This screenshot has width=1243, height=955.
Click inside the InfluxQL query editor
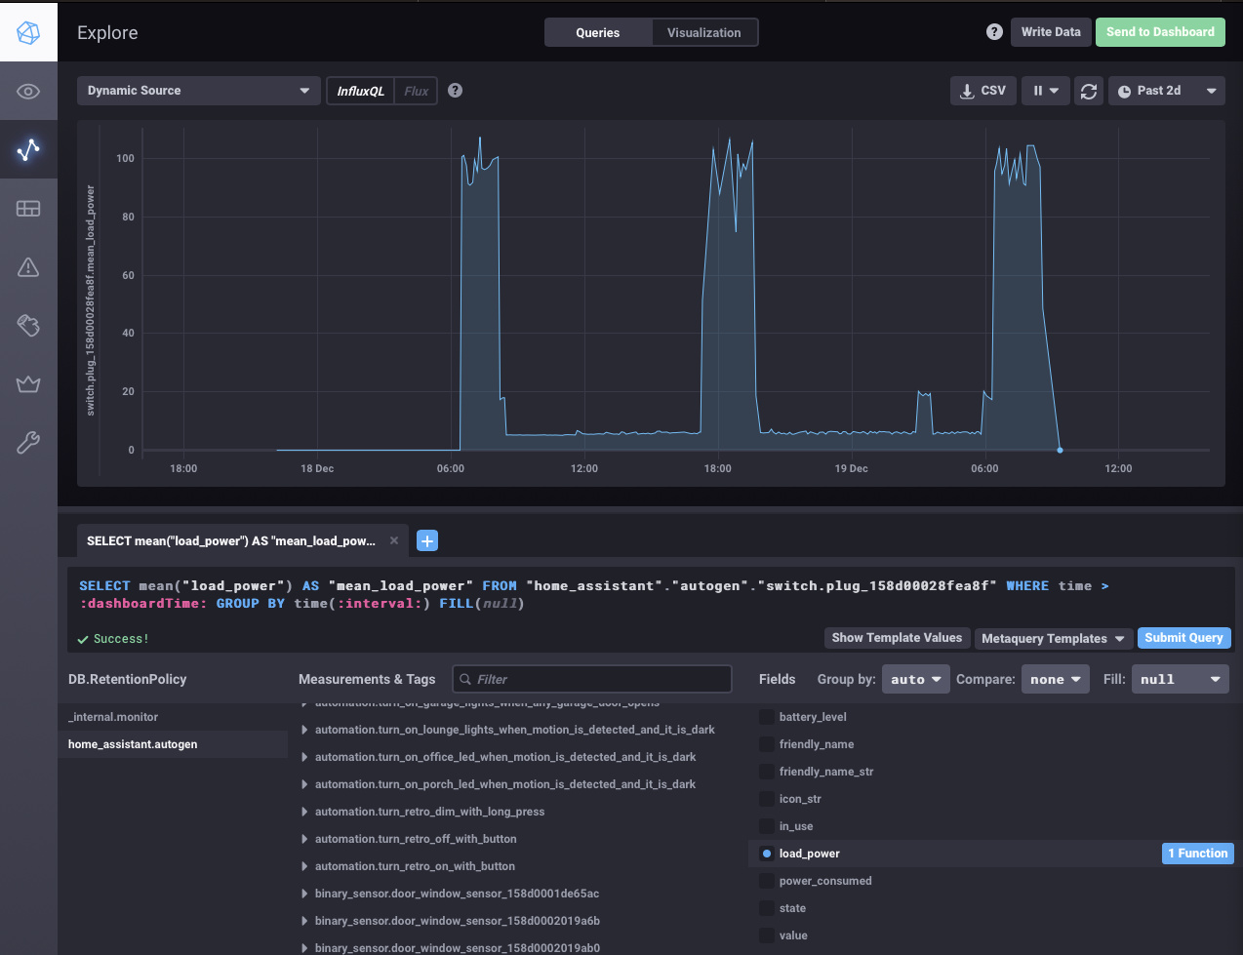651,595
